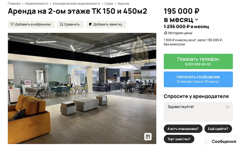
Task: Open the Здание breadcrumb
Action: [123, 4]
